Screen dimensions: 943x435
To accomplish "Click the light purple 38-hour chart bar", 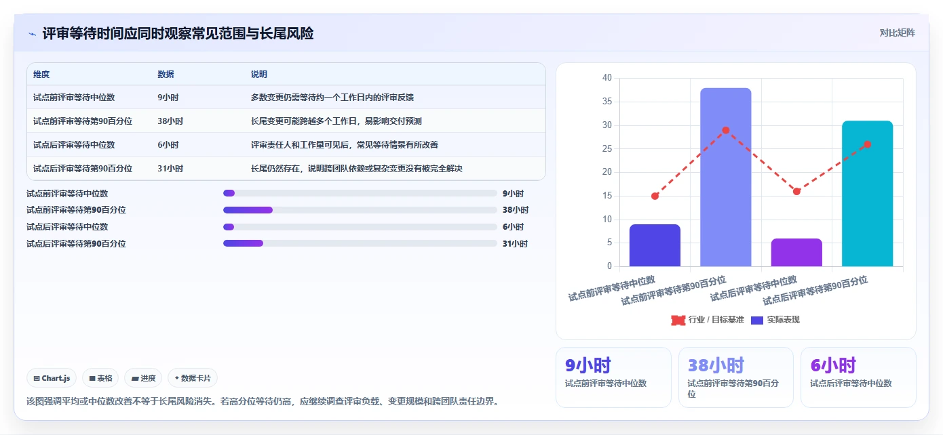I will (x=726, y=177).
